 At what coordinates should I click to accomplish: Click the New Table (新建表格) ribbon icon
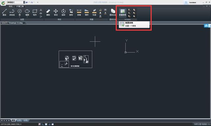coord(123,13)
